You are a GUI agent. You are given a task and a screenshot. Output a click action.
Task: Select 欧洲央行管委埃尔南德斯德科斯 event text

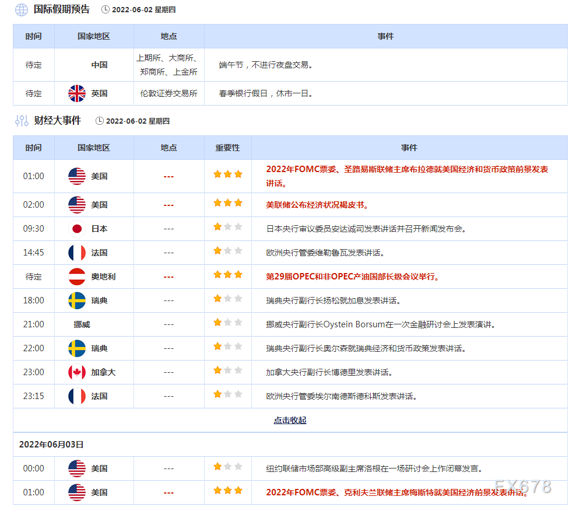[x=342, y=396]
